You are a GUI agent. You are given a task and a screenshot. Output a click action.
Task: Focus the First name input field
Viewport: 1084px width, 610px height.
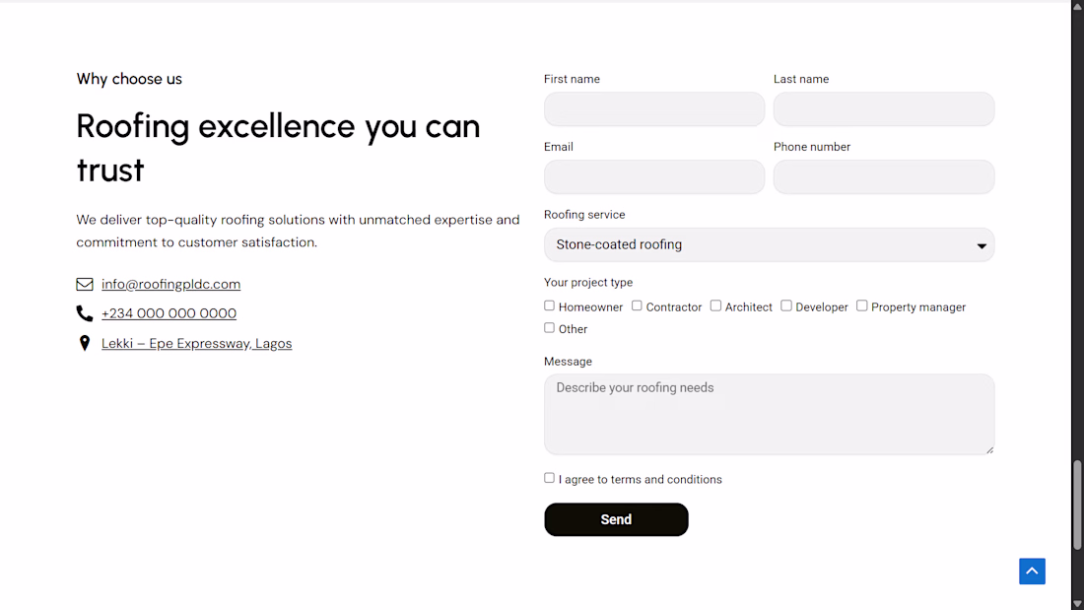tap(654, 109)
